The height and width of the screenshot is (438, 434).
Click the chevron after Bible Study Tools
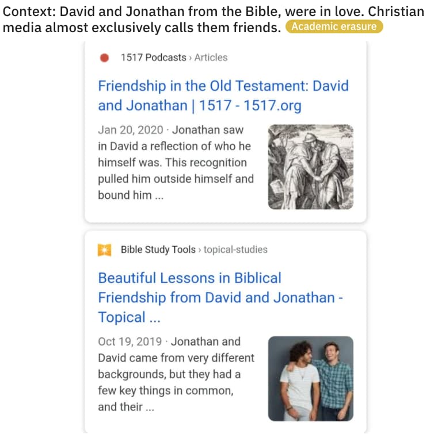point(200,249)
